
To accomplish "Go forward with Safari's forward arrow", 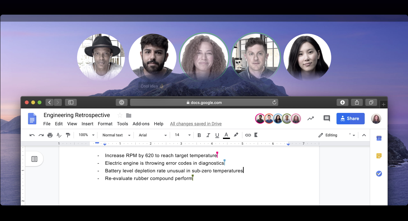I will click(x=58, y=102).
